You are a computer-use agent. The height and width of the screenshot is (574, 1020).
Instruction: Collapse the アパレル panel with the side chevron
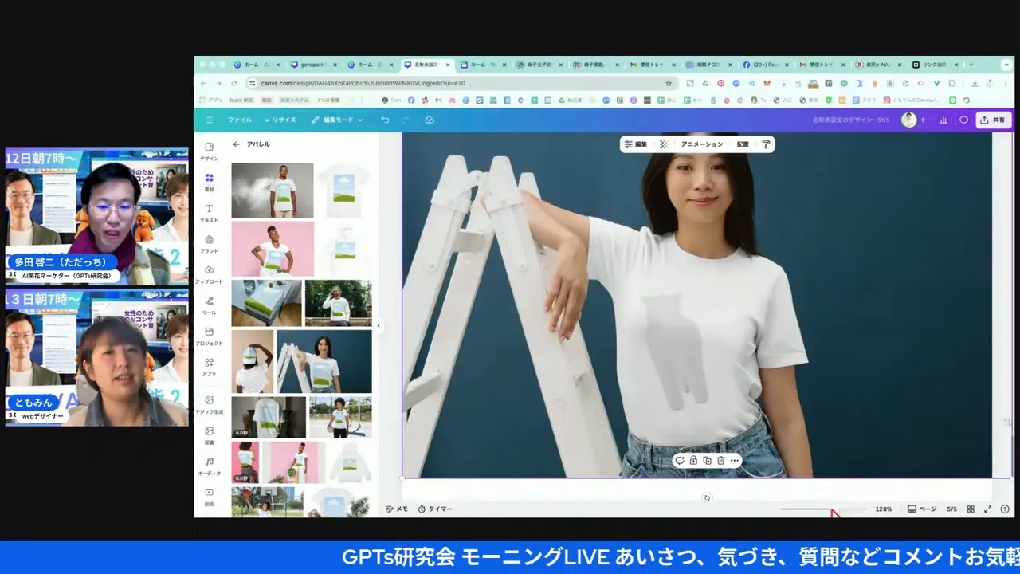(379, 325)
